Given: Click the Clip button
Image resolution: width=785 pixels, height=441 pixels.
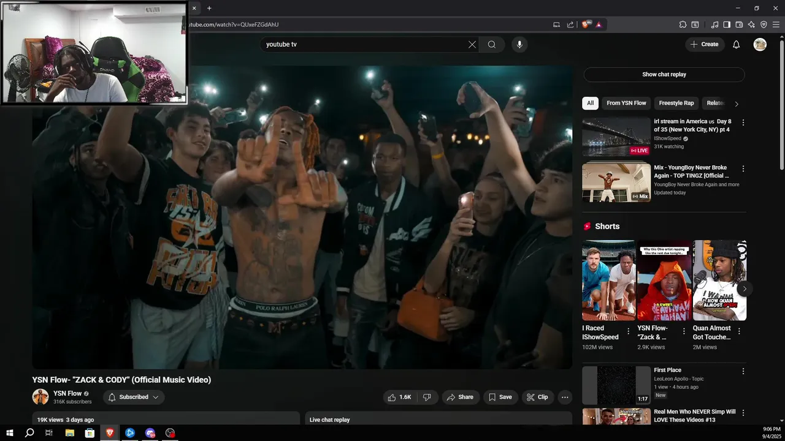Looking at the screenshot, I should 537,397.
